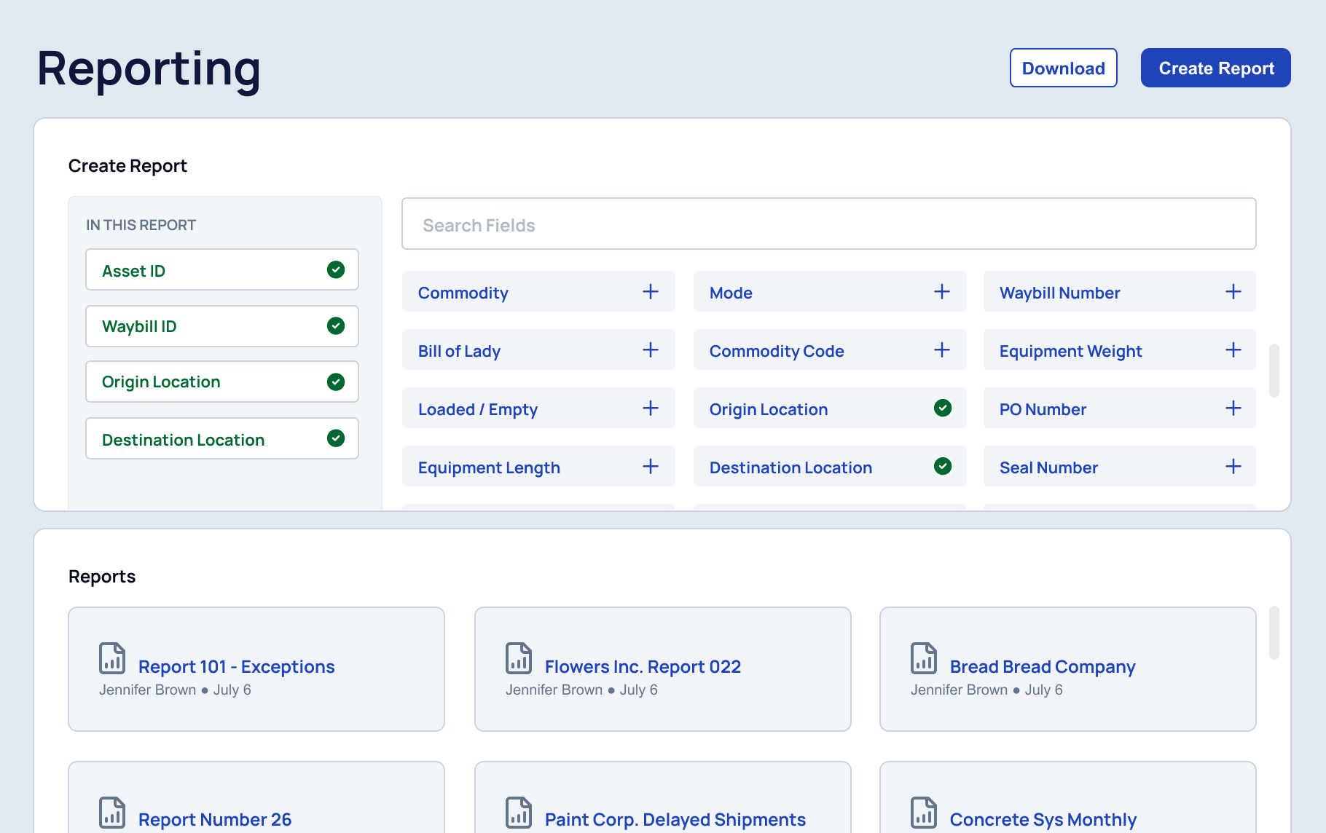Add Equipment Length using its plus icon
The image size is (1326, 833).
point(651,467)
